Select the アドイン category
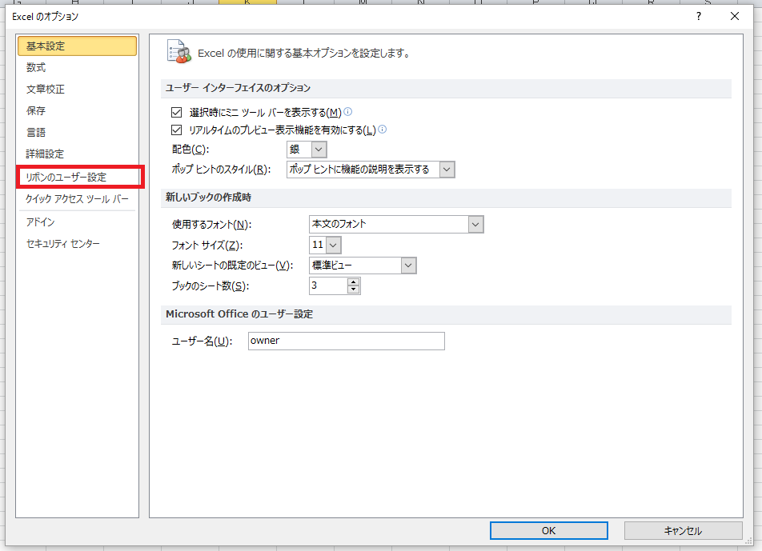 click(x=40, y=222)
